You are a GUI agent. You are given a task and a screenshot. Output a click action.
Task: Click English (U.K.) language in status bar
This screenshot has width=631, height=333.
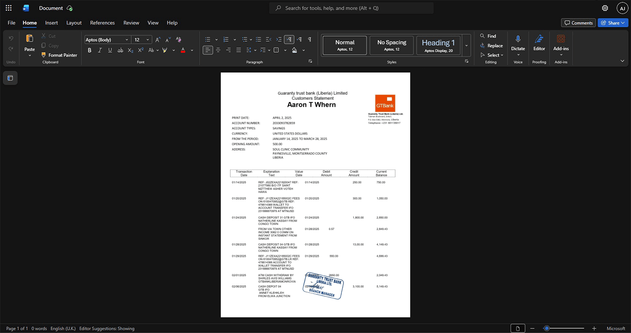click(63, 328)
